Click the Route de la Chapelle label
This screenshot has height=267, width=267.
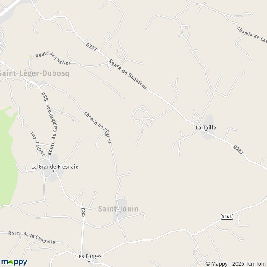(32, 237)
